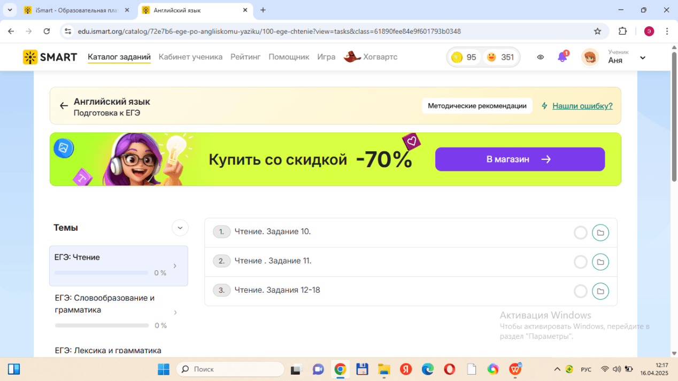View site information icon in address bar
The height and width of the screenshot is (381, 678).
tap(67, 32)
